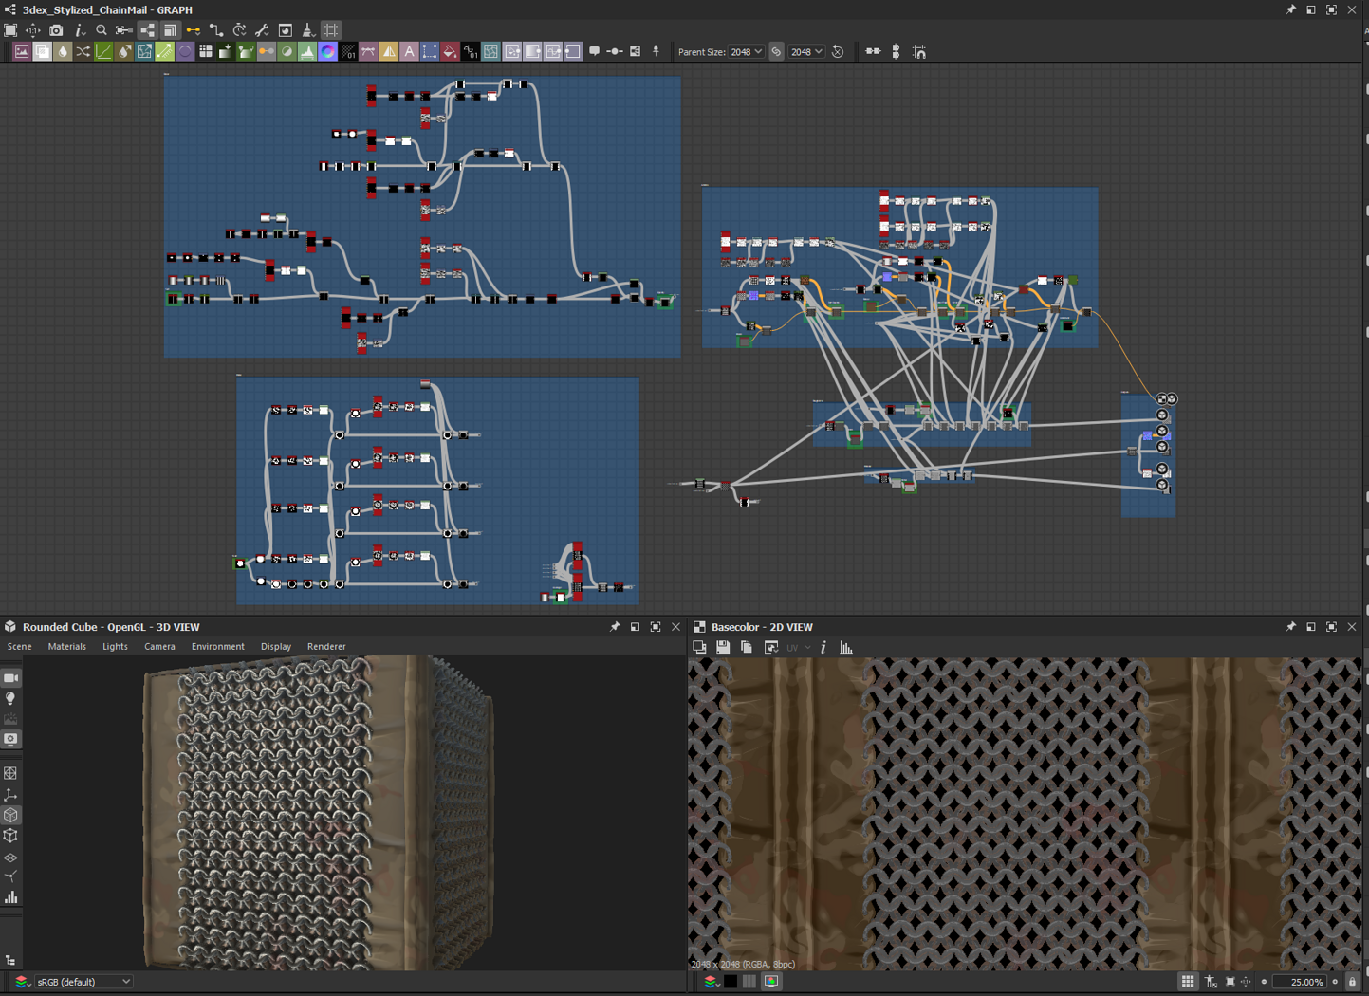Open the Materials menu
The image size is (1369, 996).
tap(66, 647)
